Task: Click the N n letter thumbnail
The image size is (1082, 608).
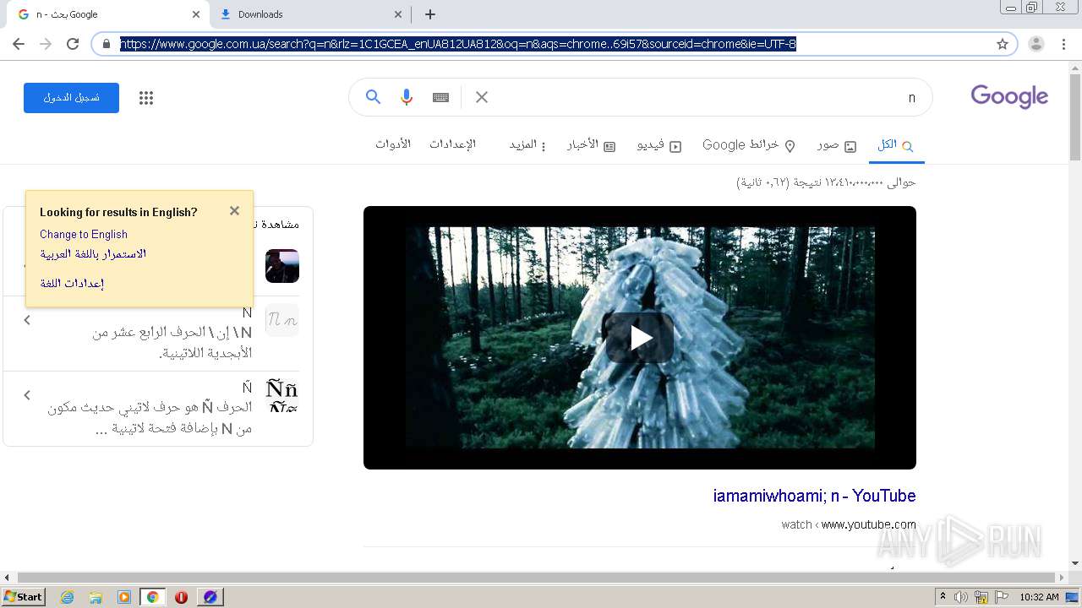Action: pyautogui.click(x=282, y=320)
